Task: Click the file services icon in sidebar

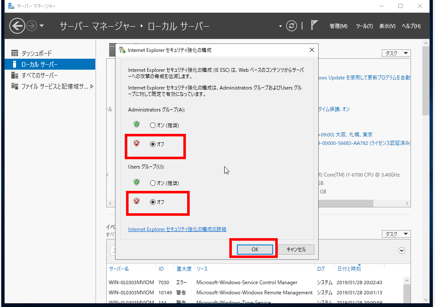Action: [x=15, y=86]
